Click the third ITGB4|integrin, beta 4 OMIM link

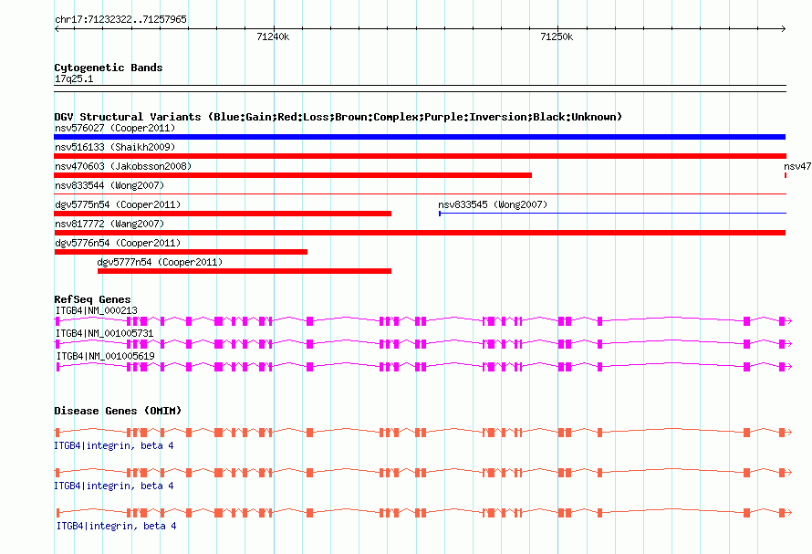pyautogui.click(x=116, y=526)
